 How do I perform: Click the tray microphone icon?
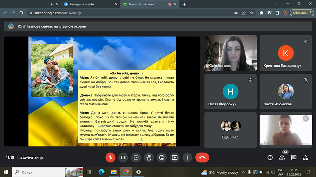coord(249,172)
